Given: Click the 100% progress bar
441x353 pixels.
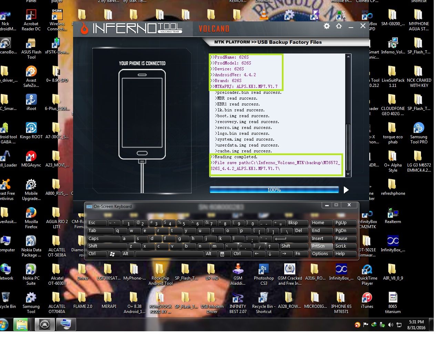Looking at the screenshot, I should click(274, 190).
